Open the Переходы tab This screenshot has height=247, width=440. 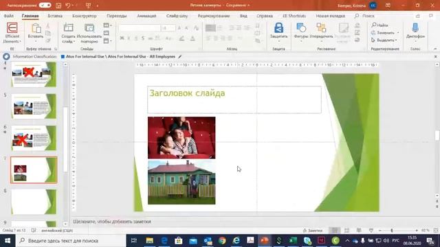tap(116, 16)
